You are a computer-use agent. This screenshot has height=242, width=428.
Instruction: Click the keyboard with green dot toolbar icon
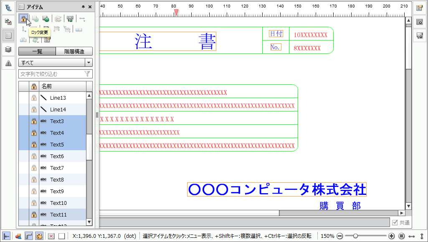(70, 18)
